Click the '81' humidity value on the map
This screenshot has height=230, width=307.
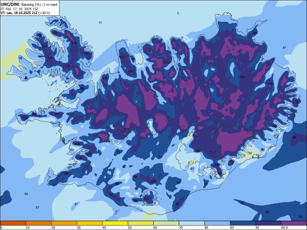(x=76, y=204)
